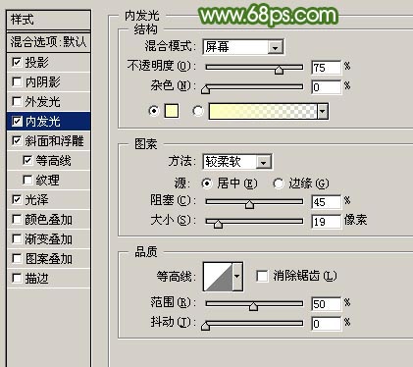
Task: Open 混合选项:默认 blending options
Action: tap(48, 42)
